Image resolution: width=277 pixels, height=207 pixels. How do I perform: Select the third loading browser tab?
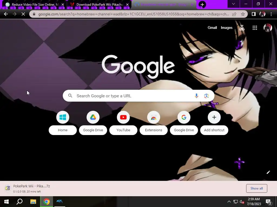[163, 5]
